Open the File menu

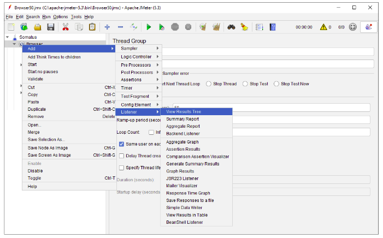9,16
